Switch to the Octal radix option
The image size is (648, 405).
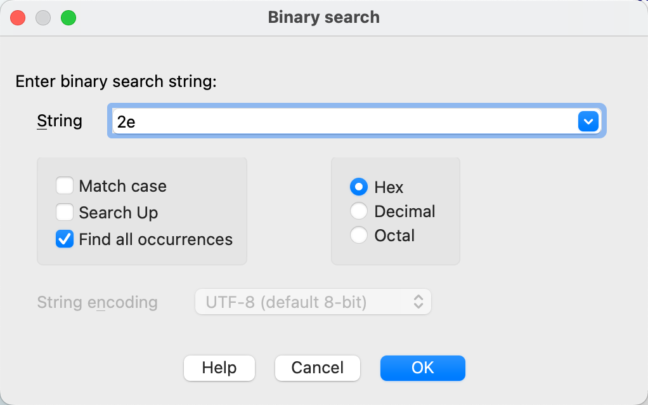[x=359, y=236]
